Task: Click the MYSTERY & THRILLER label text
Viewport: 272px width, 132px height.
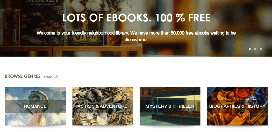Action: pyautogui.click(x=170, y=106)
